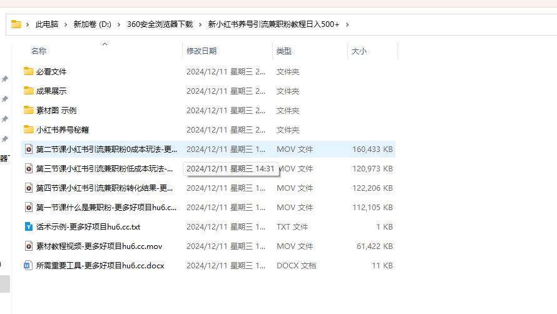
Task: Click the MOV icon for 第二节课 file
Action: pos(29,149)
